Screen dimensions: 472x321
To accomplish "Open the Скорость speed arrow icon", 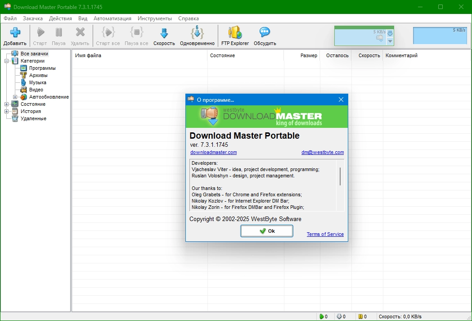I will pos(164,33).
